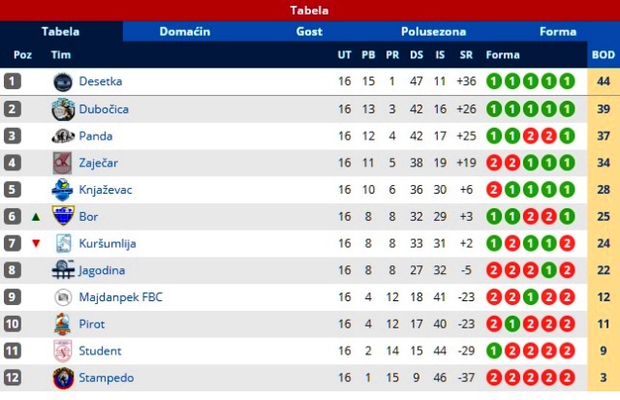Click the SR column header
This screenshot has height=400, width=620.
point(466,55)
